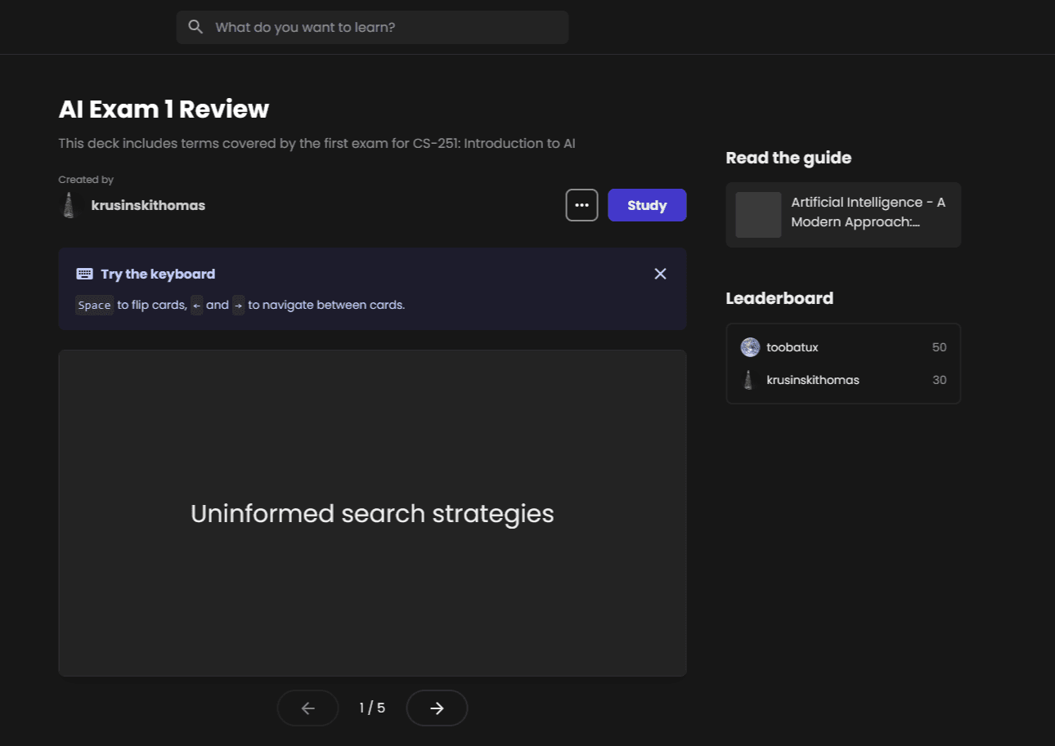The height and width of the screenshot is (746, 1055).
Task: Open krusinskithomas leaderboard entry
Action: tap(812, 380)
